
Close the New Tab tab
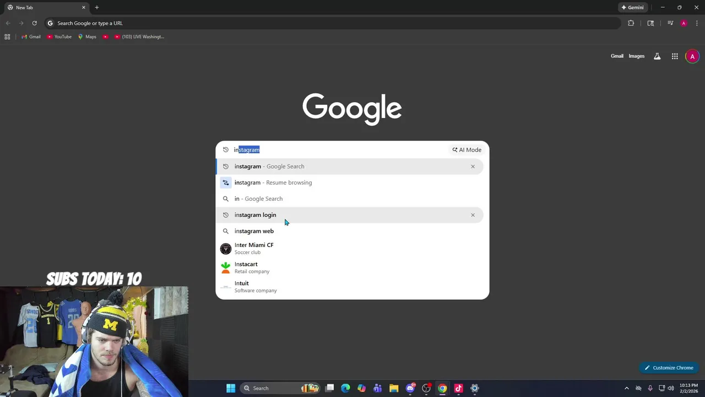coord(84,8)
